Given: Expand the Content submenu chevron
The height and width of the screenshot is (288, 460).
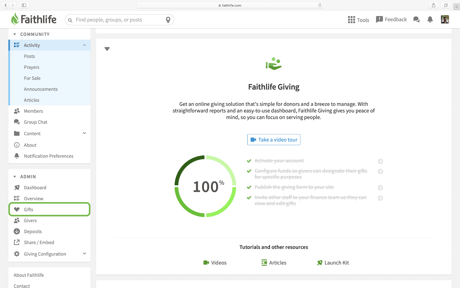Looking at the screenshot, I should tap(85, 133).
